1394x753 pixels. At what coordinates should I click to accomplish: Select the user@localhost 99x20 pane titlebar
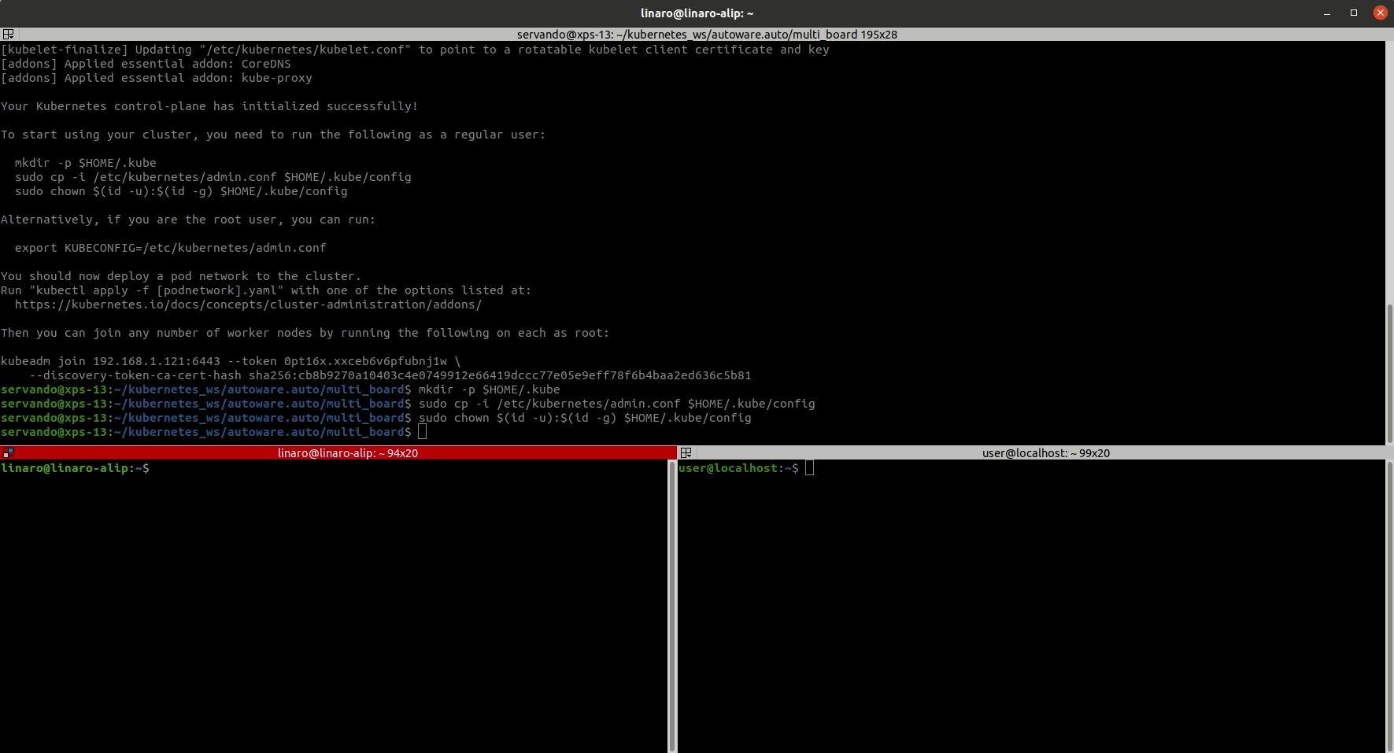tap(1045, 453)
